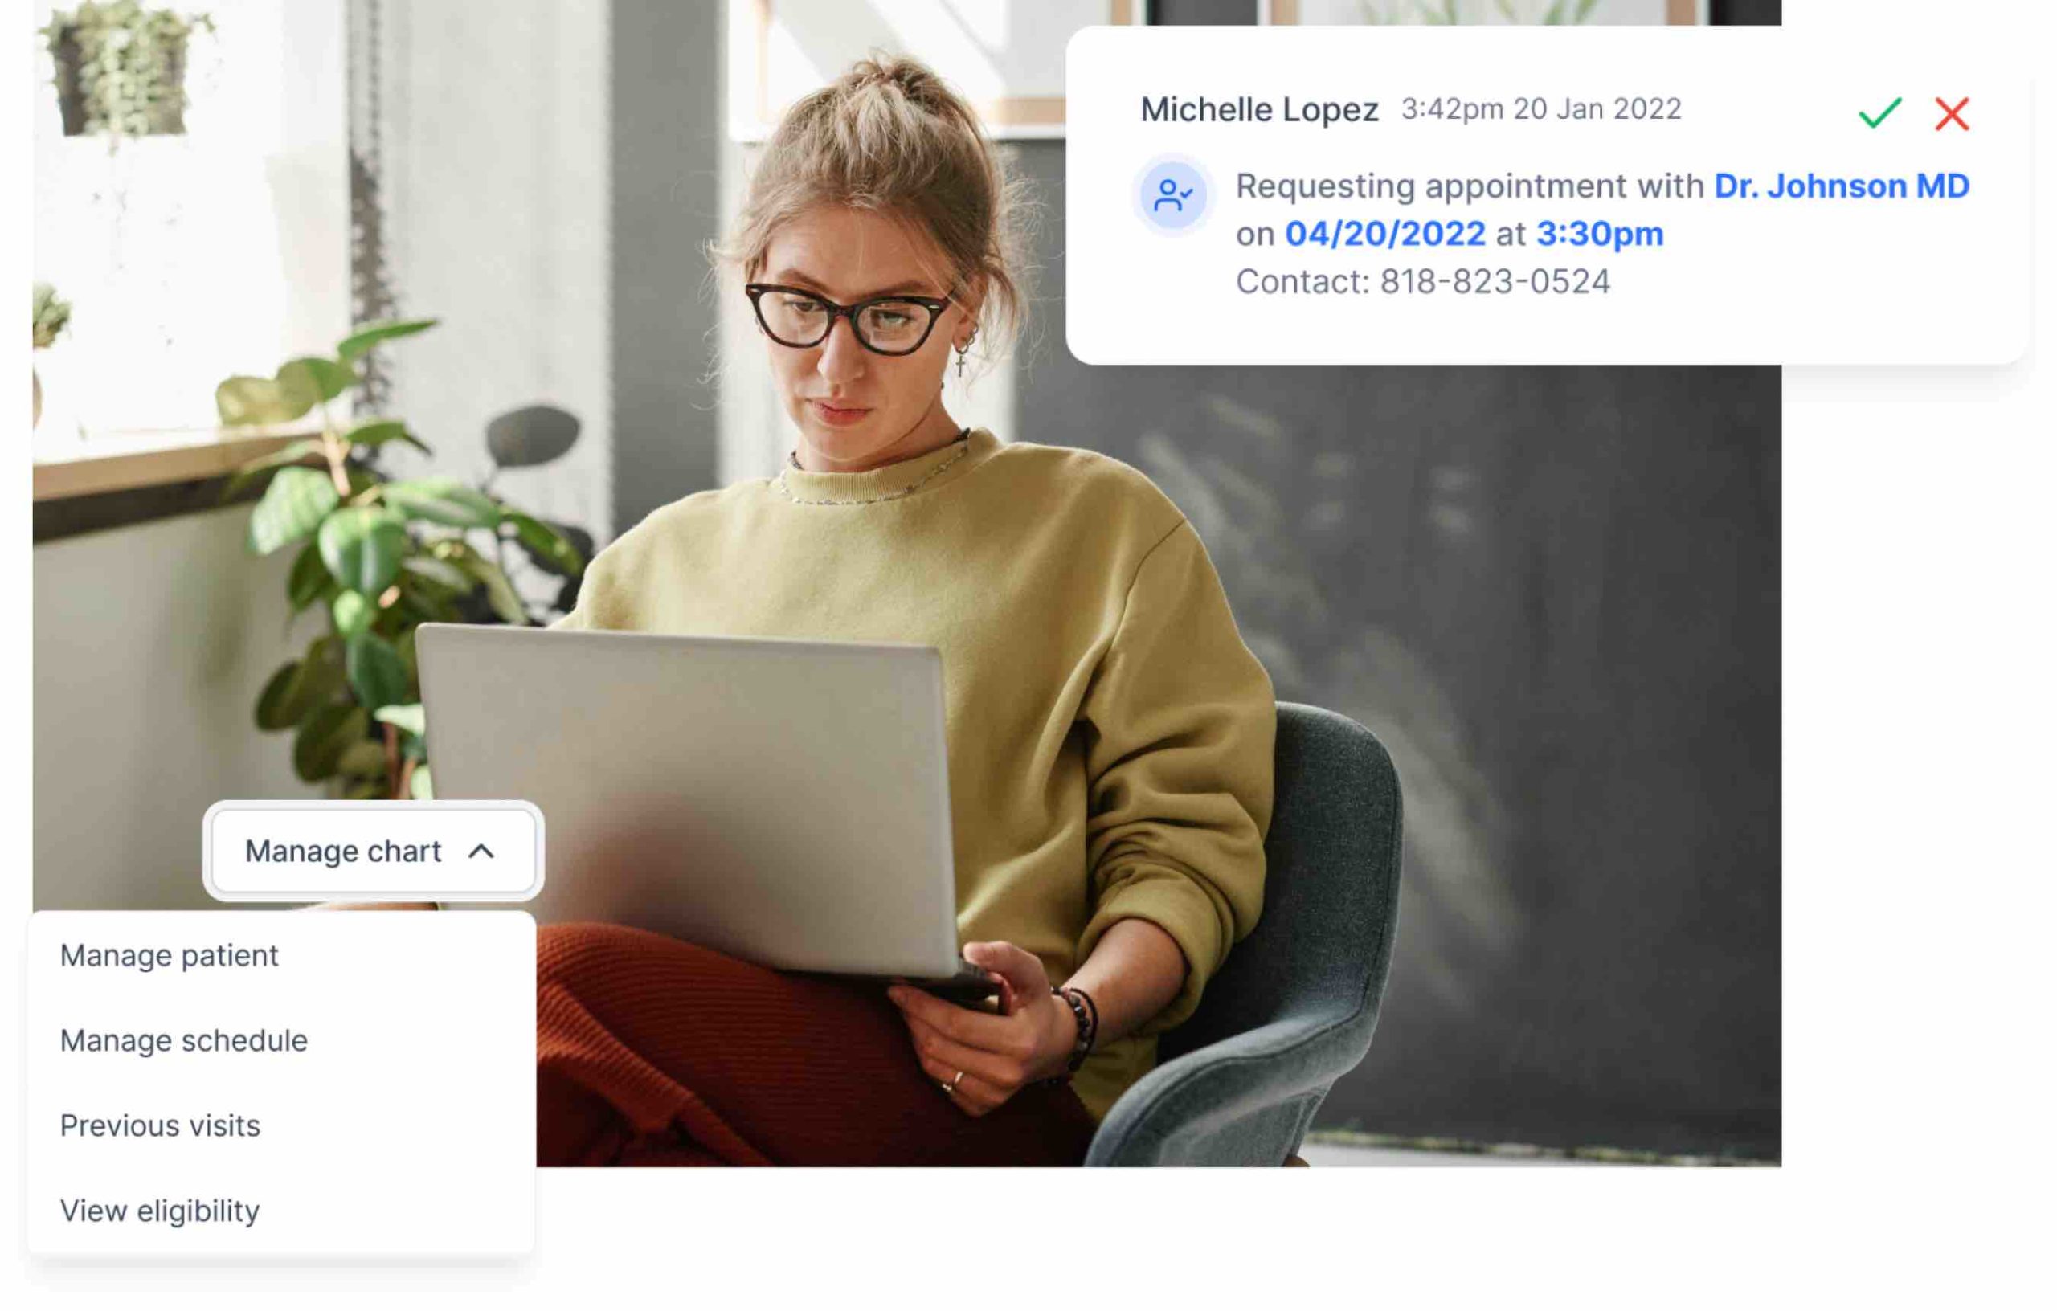Select Manage schedule menu option
The image size is (2057, 1311).
tap(183, 1039)
